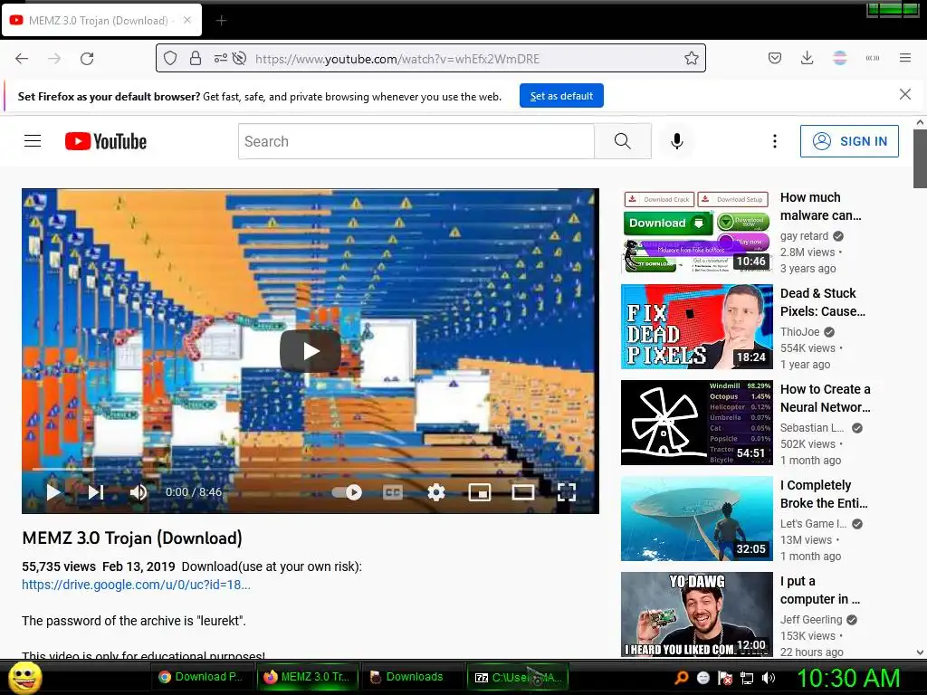
Task: Click the striped extension icon in toolbar
Action: click(x=840, y=59)
